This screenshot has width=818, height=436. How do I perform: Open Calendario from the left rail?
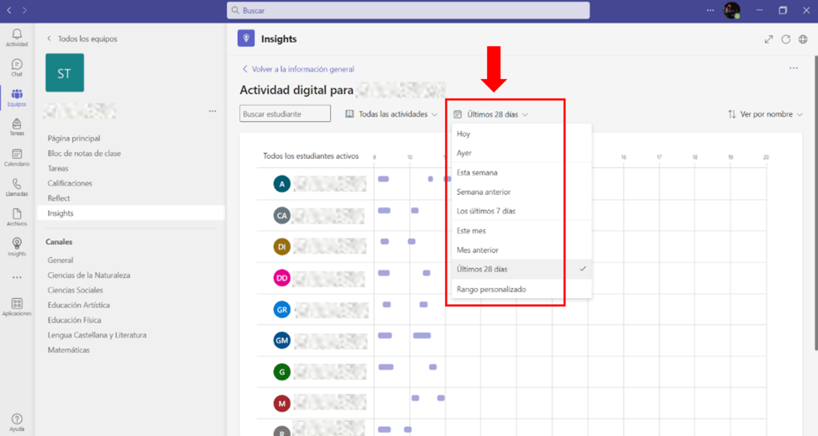pyautogui.click(x=17, y=158)
